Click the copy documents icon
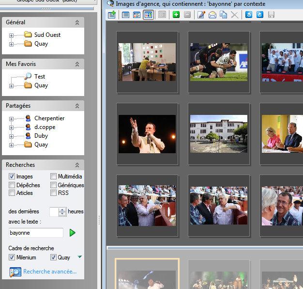Screen dimensions: 303x289 [x=224, y=15]
